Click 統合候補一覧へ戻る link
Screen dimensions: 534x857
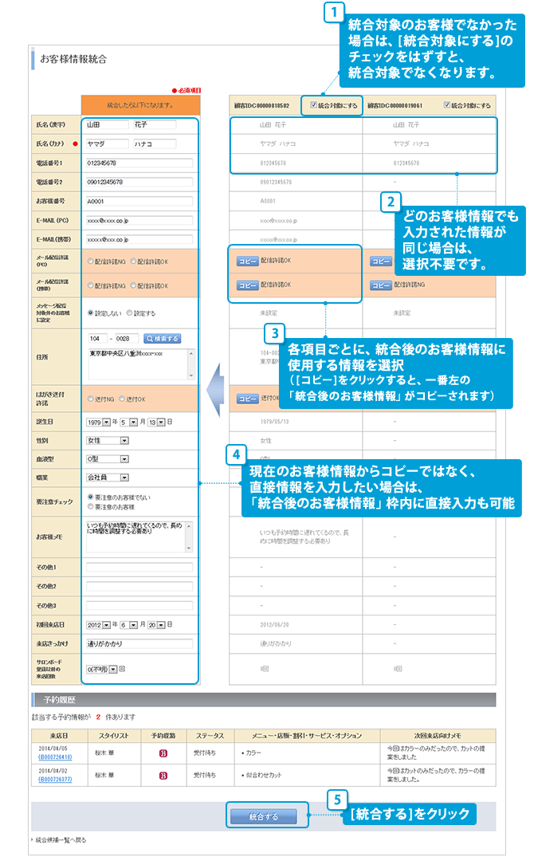pyautogui.click(x=60, y=840)
